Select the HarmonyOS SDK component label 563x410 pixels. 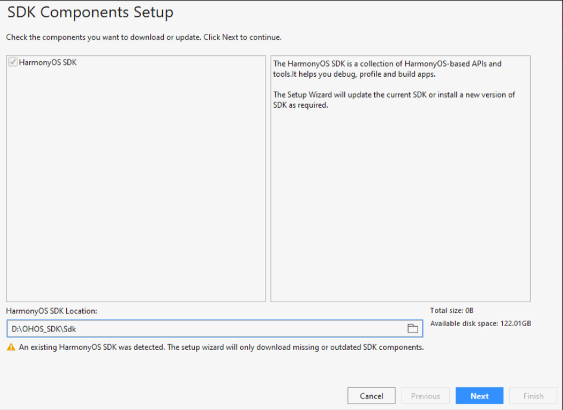48,62
